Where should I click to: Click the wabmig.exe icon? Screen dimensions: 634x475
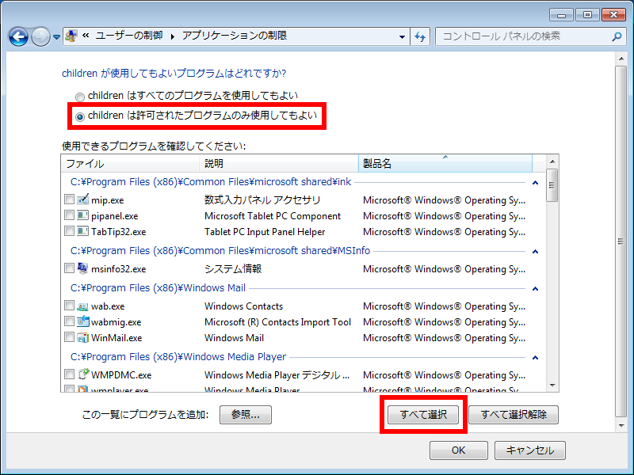coord(83,321)
